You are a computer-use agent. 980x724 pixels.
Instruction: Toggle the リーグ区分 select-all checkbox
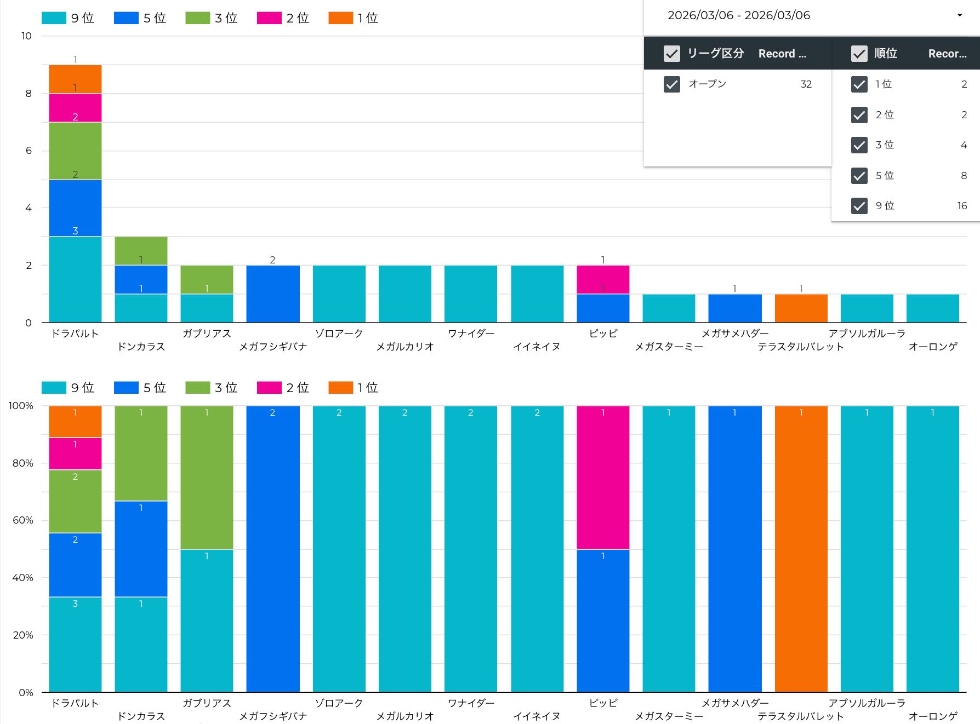(671, 54)
